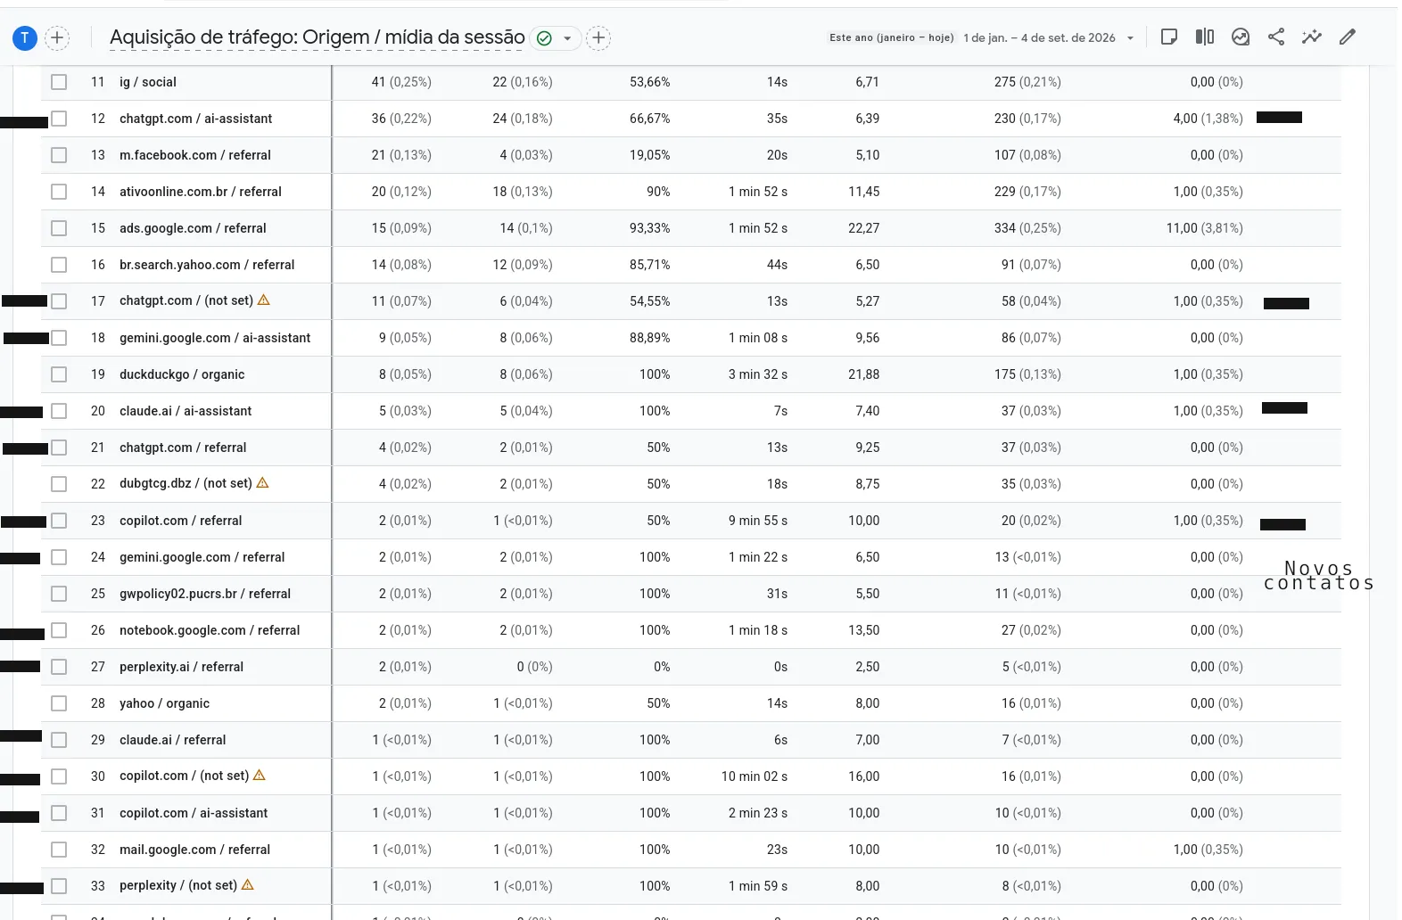Check the ads.google.com / referral checkbox

(59, 228)
